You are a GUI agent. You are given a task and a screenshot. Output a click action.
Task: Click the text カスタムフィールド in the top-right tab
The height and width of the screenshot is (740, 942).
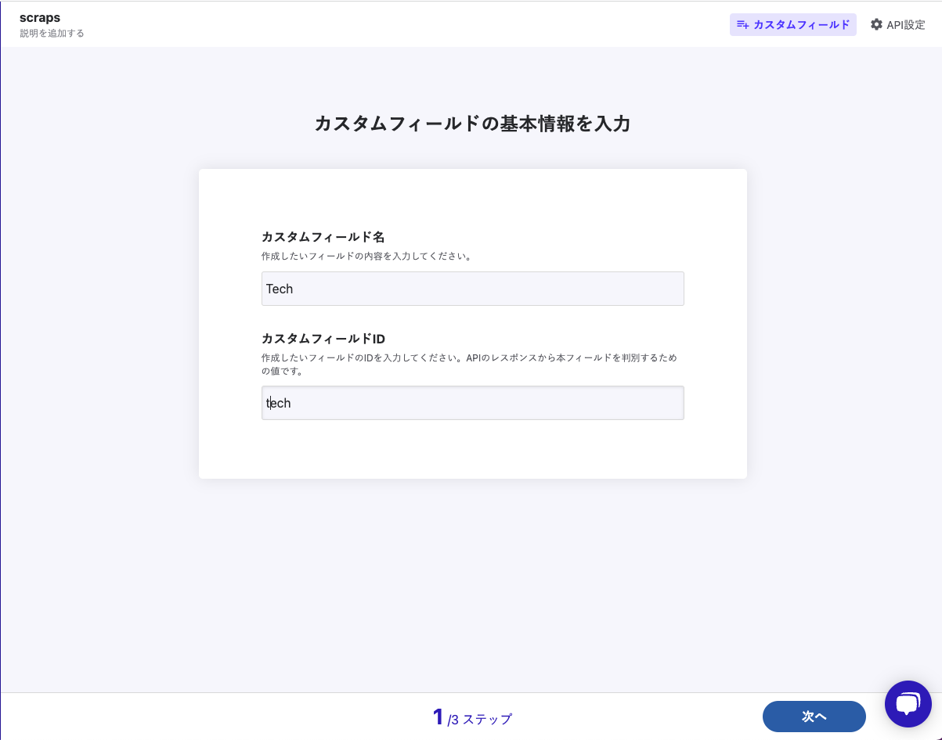(x=801, y=25)
